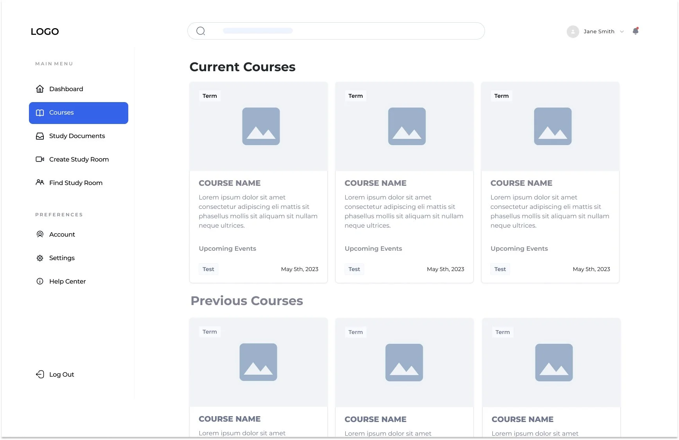Click the Test label on the rightmost course
Screen dimensions: 679x440
click(500, 269)
